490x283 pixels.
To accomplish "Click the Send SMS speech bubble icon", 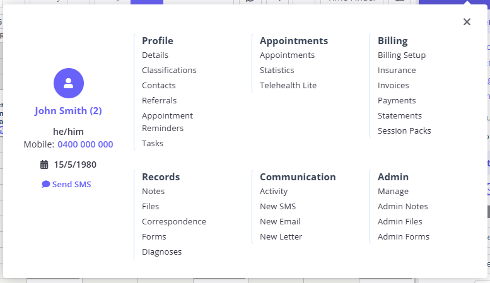I will click(45, 184).
